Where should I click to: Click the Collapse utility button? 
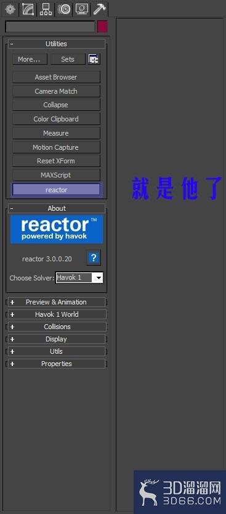click(56, 105)
